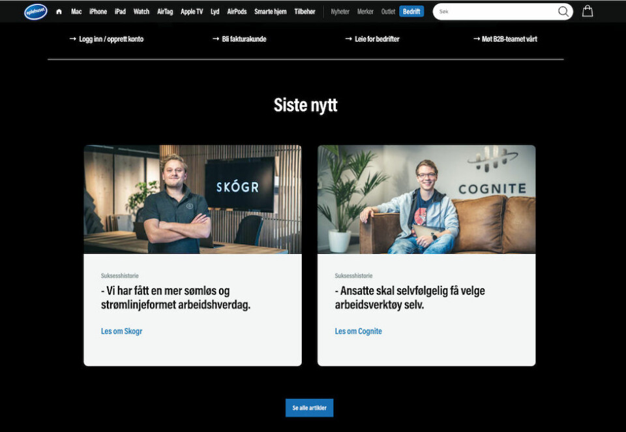Image resolution: width=626 pixels, height=432 pixels.
Task: Open the Smarte hjem menu
Action: pos(270,12)
